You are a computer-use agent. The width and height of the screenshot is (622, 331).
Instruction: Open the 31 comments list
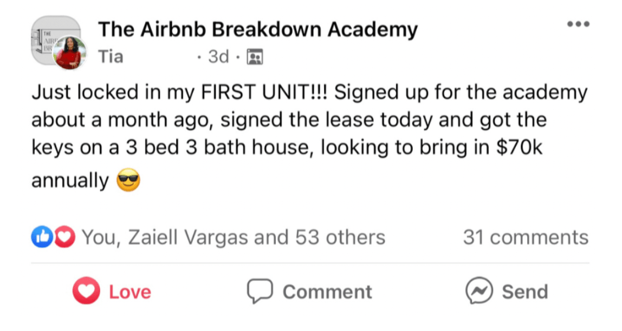[x=525, y=237]
